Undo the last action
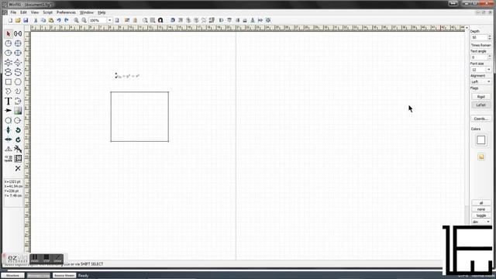This screenshot has width=496, height=279. point(59,20)
